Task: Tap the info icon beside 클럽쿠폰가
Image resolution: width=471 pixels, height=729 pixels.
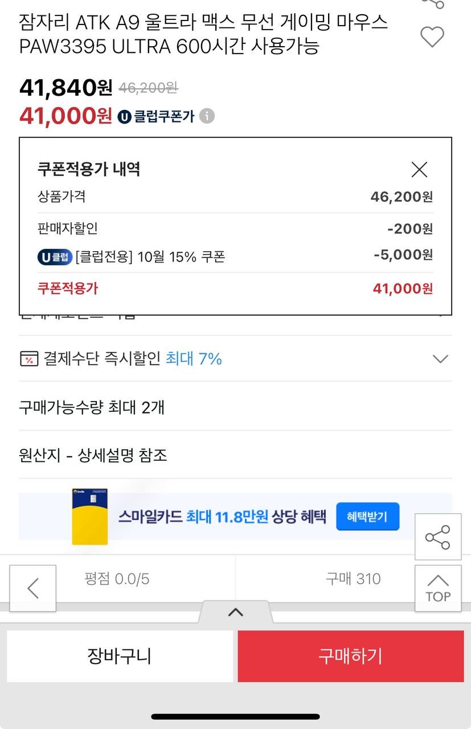Action: tap(207, 116)
